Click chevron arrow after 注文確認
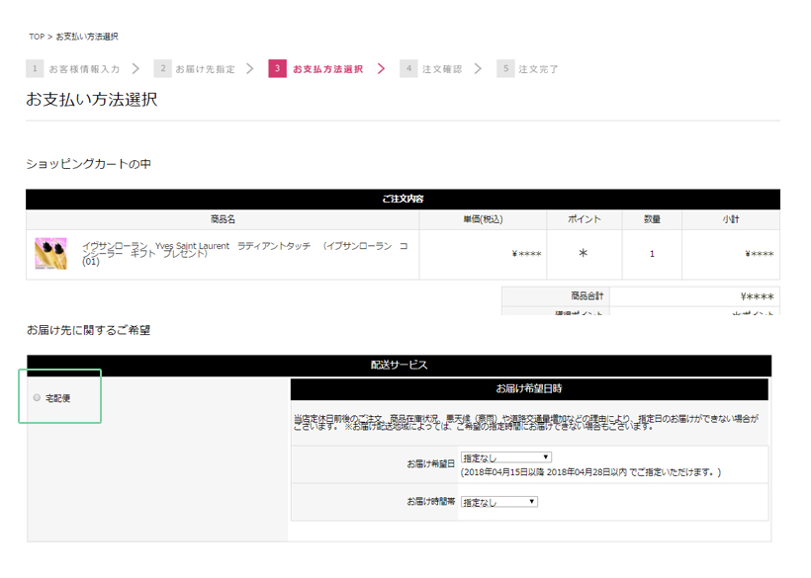The height and width of the screenshot is (578, 811). [478, 69]
